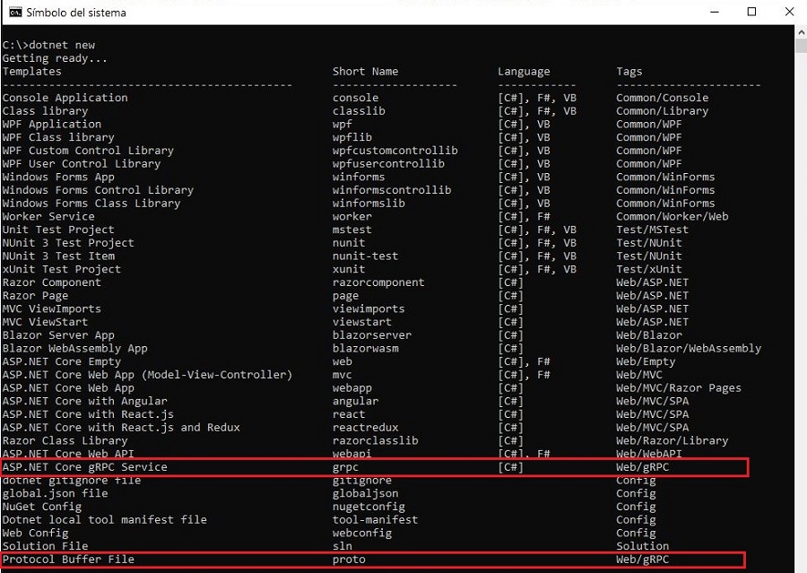Click the 'viewimports' short name
The width and height of the screenshot is (807, 573).
(369, 308)
